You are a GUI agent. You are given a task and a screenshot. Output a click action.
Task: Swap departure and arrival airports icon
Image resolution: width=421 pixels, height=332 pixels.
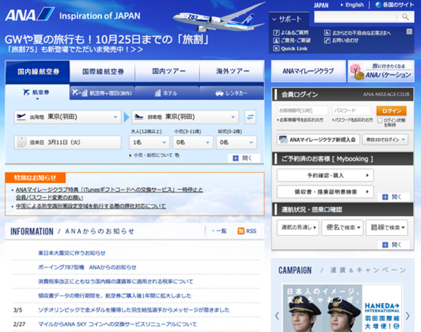click(x=250, y=117)
